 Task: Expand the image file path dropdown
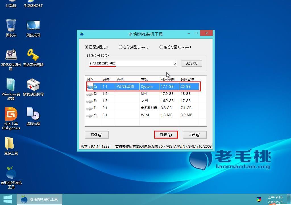click(x=175, y=63)
